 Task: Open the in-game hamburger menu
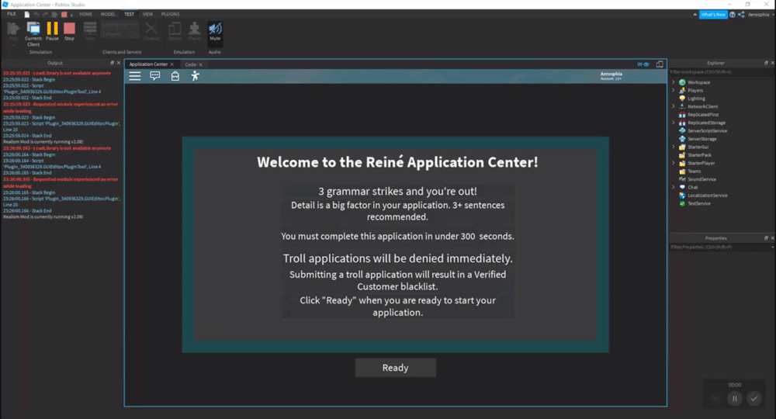(134, 76)
